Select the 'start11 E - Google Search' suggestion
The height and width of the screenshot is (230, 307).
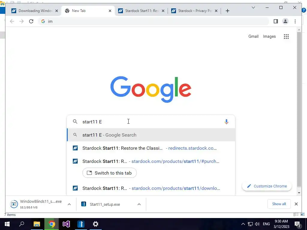pos(151,135)
